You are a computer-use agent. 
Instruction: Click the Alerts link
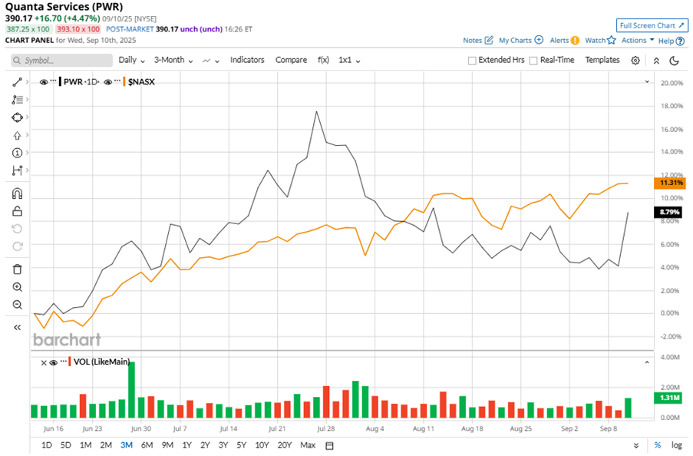point(559,40)
